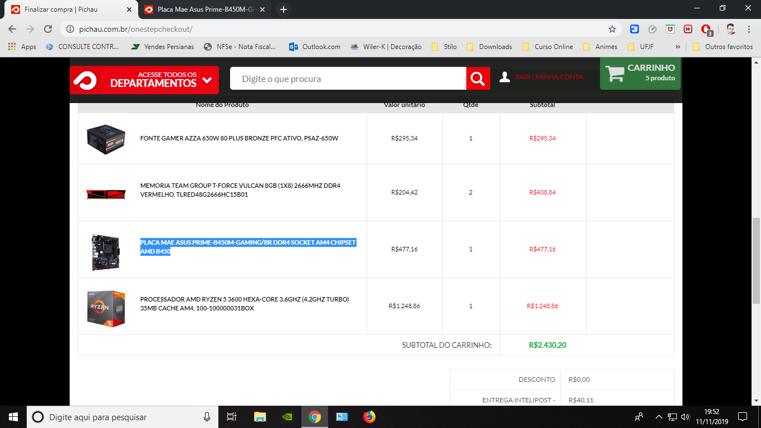Click the Sair / Minha Conta link
This screenshot has width=761, height=428.
point(549,77)
